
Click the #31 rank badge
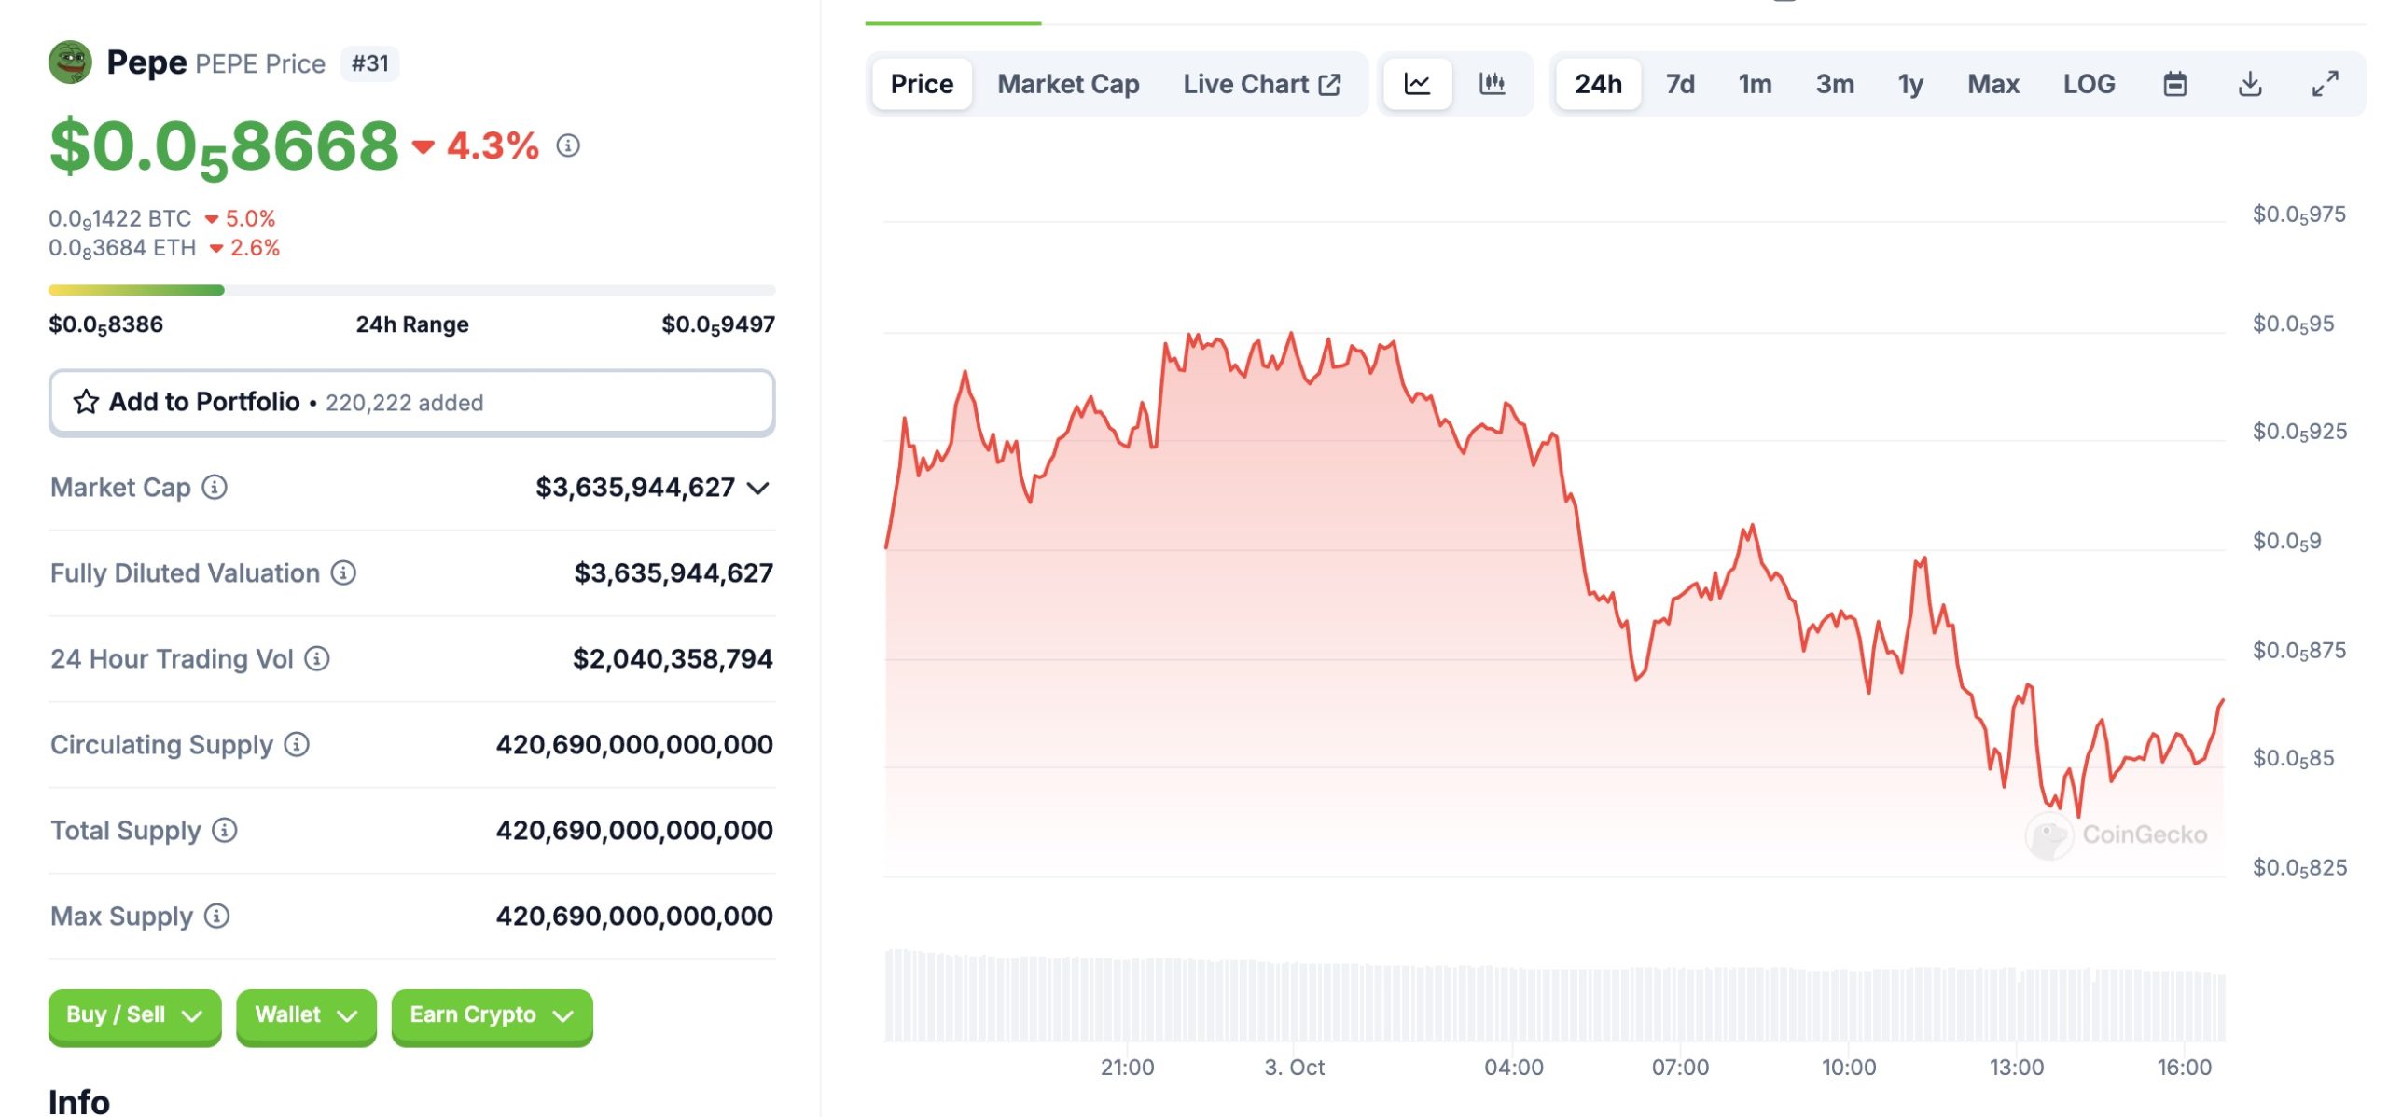click(x=369, y=63)
